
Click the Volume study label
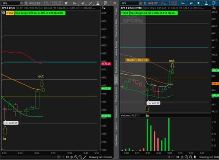pyautogui.click(x=125, y=116)
